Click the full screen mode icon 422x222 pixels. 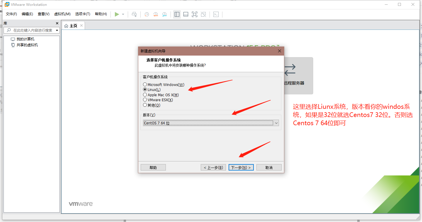tap(195, 14)
